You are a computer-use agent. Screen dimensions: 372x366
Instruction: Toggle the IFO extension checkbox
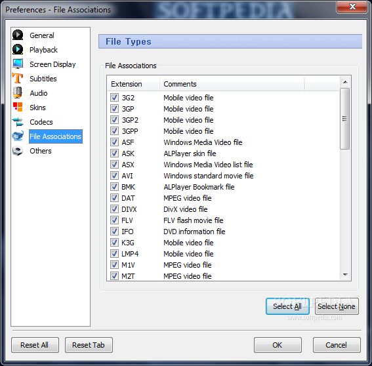[x=114, y=232]
